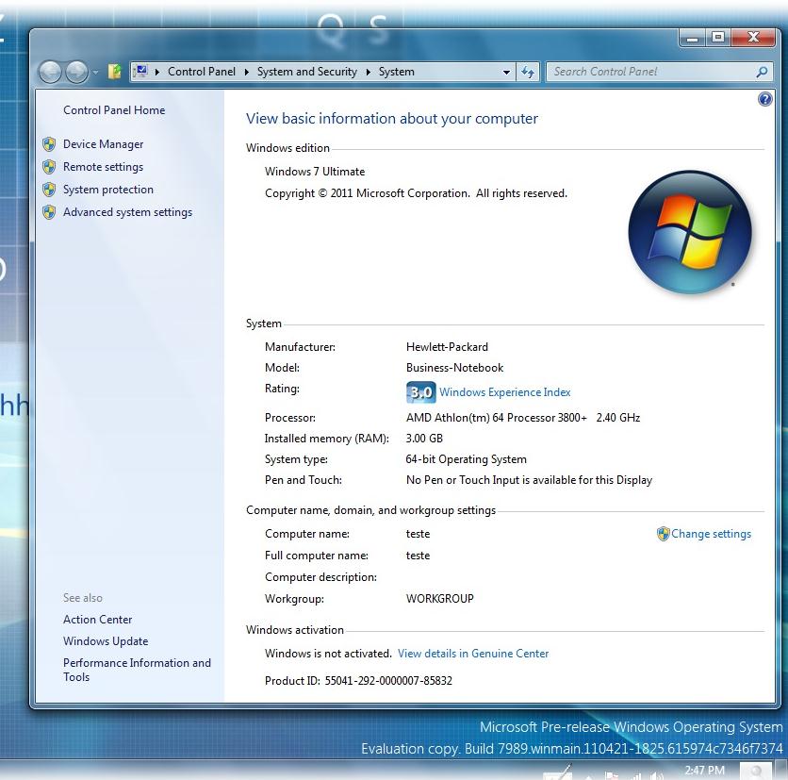
Task: Open Performance Information and Tools link
Action: [137, 670]
